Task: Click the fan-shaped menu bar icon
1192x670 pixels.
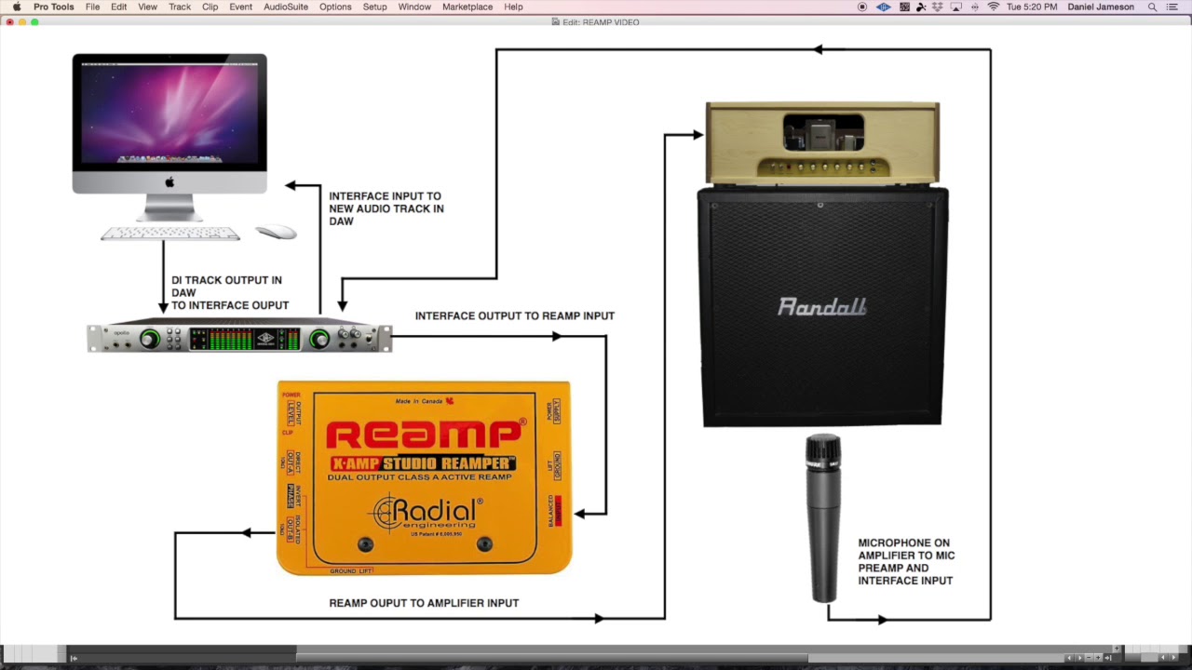Action: (921, 7)
